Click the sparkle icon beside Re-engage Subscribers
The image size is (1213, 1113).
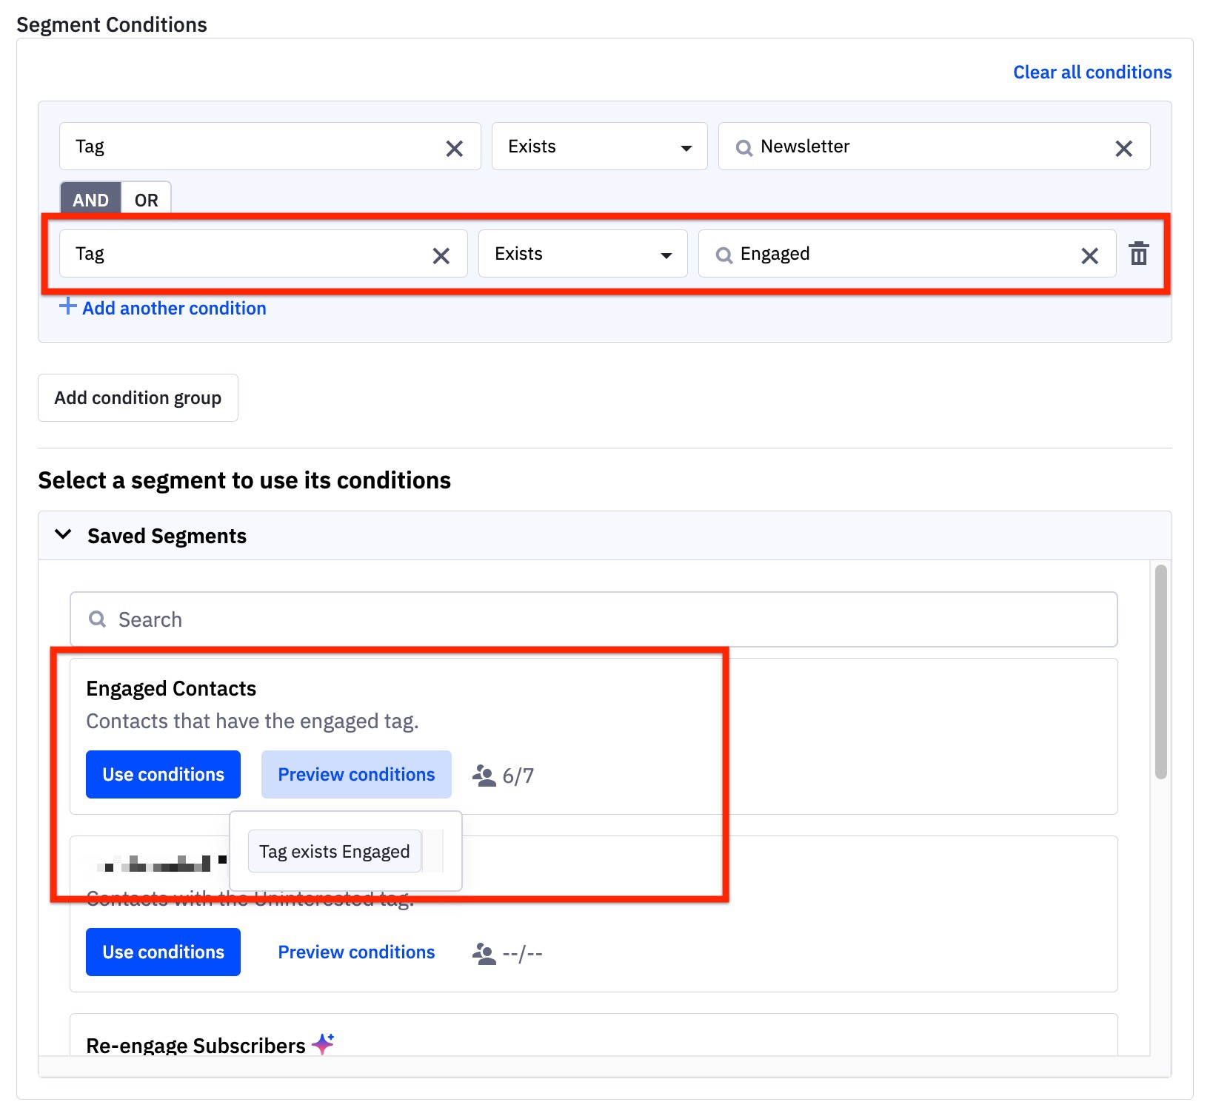point(323,1043)
